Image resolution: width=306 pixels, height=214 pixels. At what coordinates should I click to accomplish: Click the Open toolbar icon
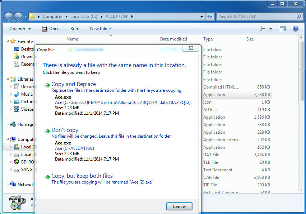[x=45, y=29]
